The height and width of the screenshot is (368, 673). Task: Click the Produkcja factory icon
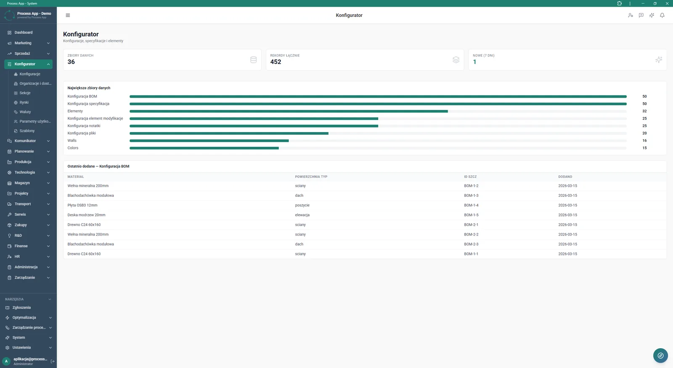9,162
